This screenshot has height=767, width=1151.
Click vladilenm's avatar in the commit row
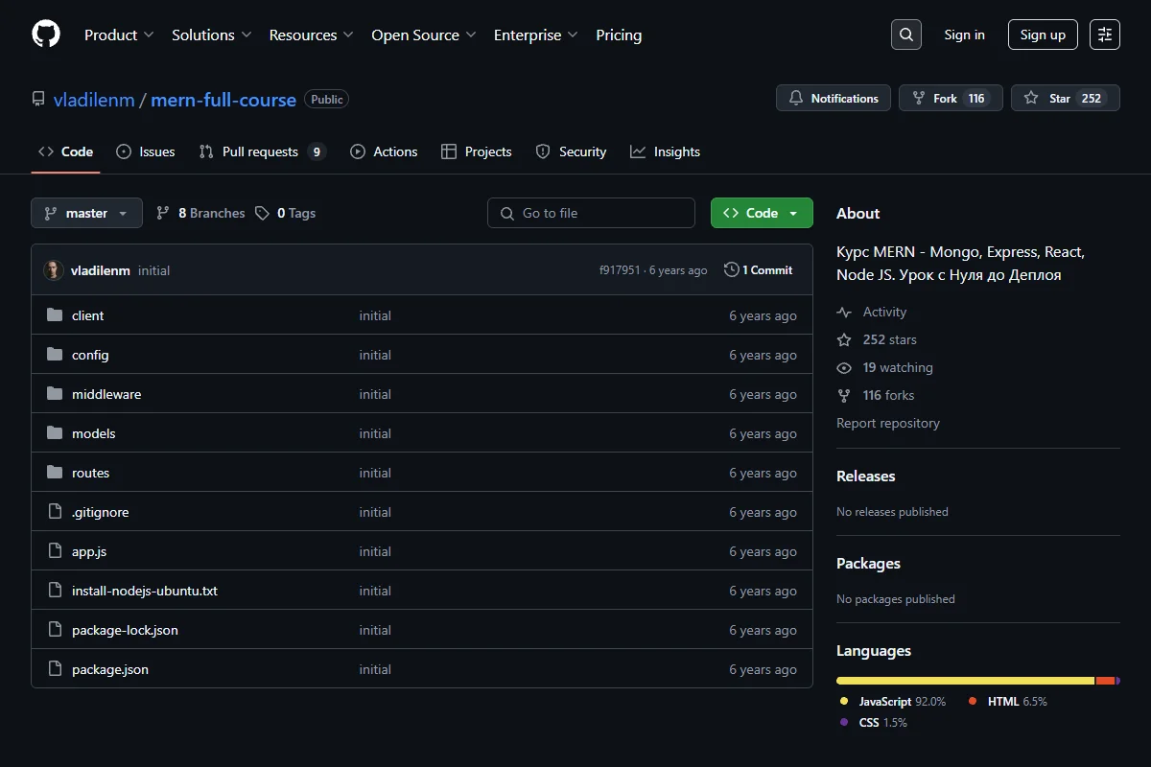tap(54, 270)
